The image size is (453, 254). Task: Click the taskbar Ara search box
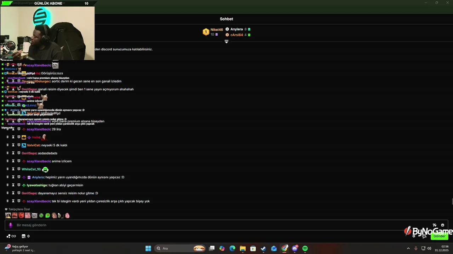click(x=180, y=248)
